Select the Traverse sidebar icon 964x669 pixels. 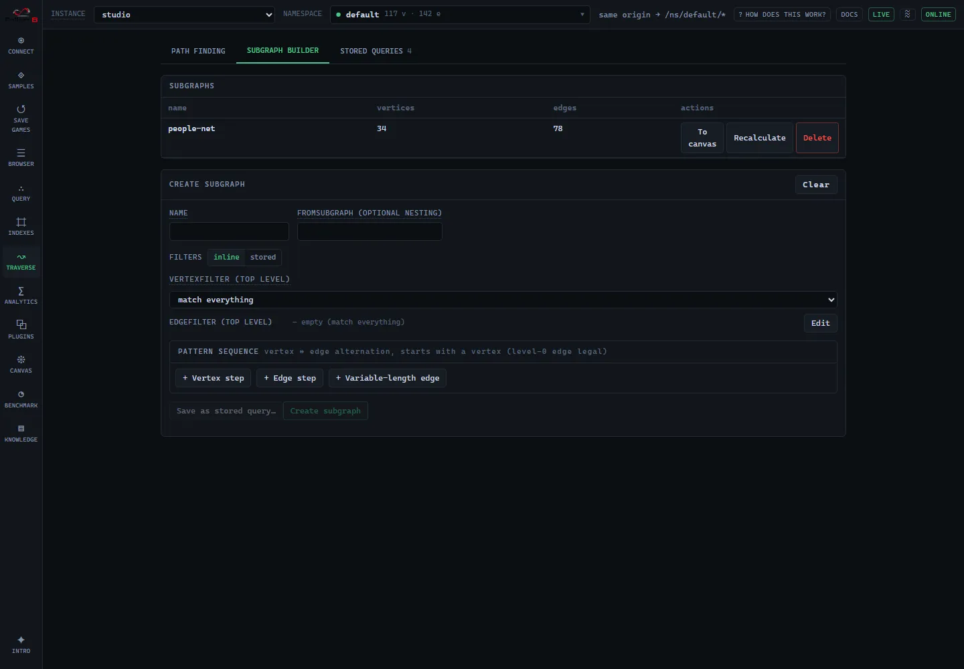21,262
